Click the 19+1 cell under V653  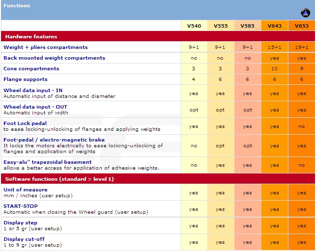point(301,47)
